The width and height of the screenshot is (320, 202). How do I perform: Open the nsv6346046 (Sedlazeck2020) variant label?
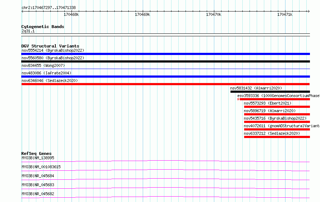tap(50, 81)
